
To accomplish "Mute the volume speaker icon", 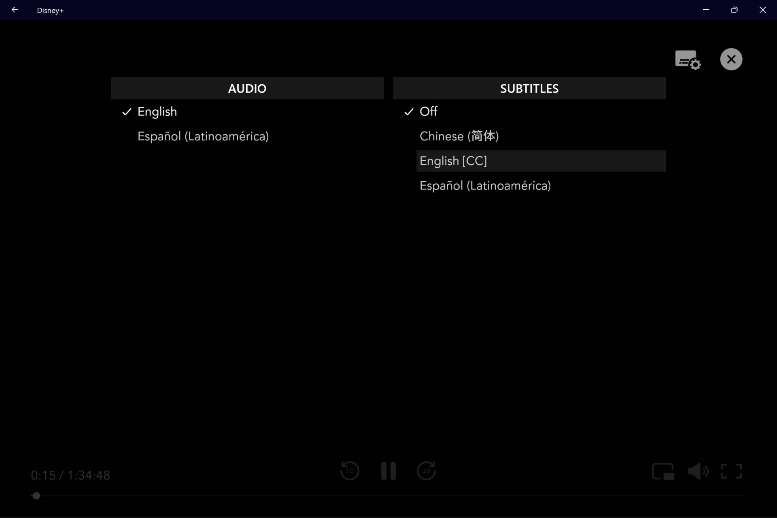I will pos(698,471).
